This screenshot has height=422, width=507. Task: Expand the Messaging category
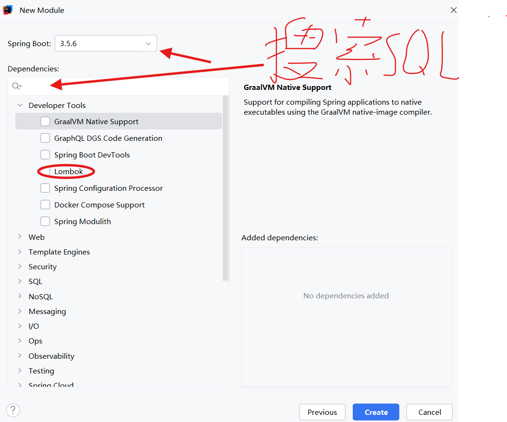click(x=20, y=311)
